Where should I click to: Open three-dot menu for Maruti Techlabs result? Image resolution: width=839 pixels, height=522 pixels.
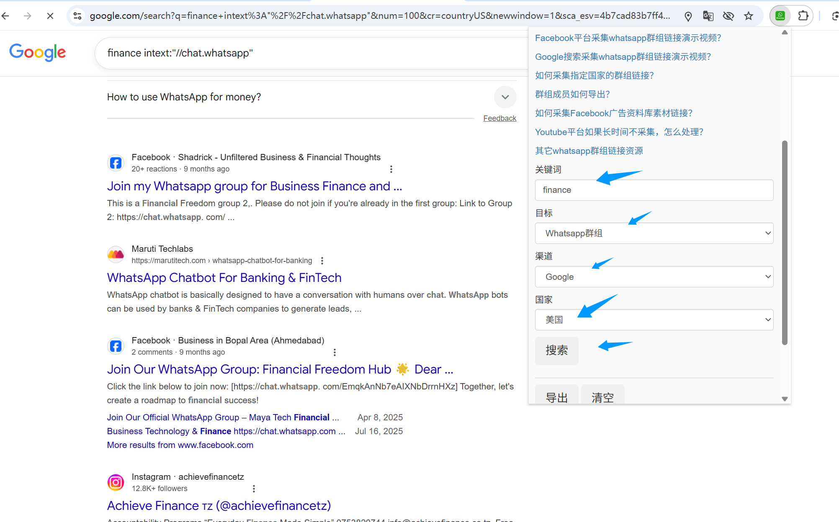pyautogui.click(x=322, y=261)
